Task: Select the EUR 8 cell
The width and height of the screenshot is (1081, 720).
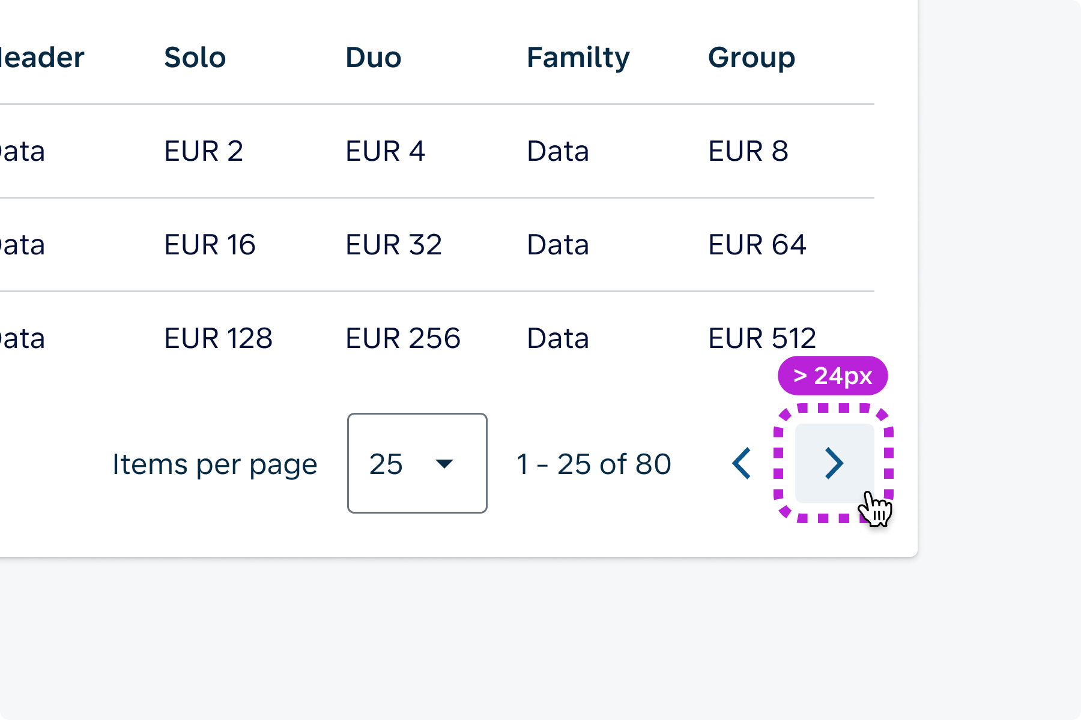Action: click(x=748, y=151)
